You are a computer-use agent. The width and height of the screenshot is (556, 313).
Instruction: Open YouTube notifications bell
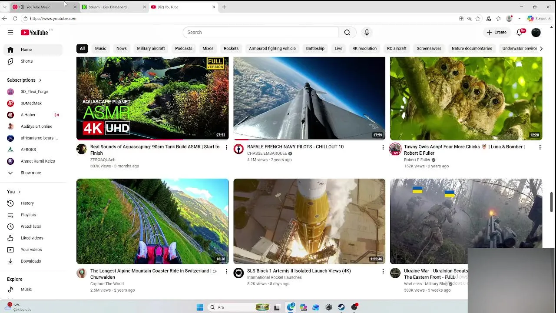point(520,32)
